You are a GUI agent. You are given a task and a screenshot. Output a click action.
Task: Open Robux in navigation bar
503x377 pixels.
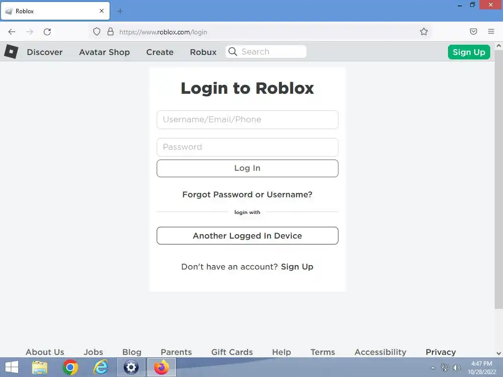203,52
